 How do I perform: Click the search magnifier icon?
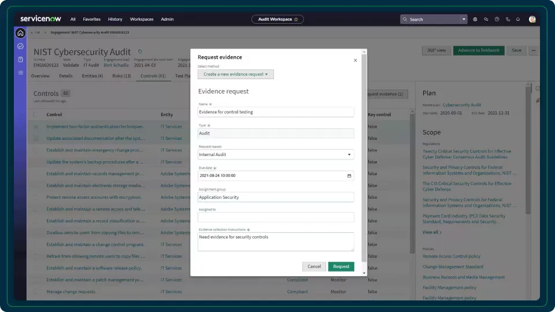(405, 19)
